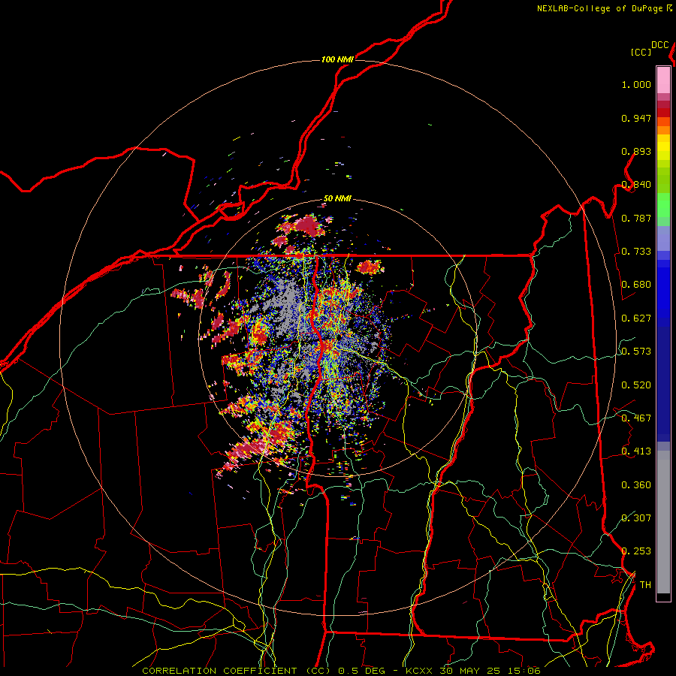Click the 0.520 legend value
This screenshot has width=676, height=676.
point(636,385)
